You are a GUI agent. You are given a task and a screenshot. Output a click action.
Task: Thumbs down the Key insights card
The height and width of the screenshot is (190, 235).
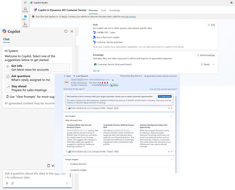[x=172, y=152]
